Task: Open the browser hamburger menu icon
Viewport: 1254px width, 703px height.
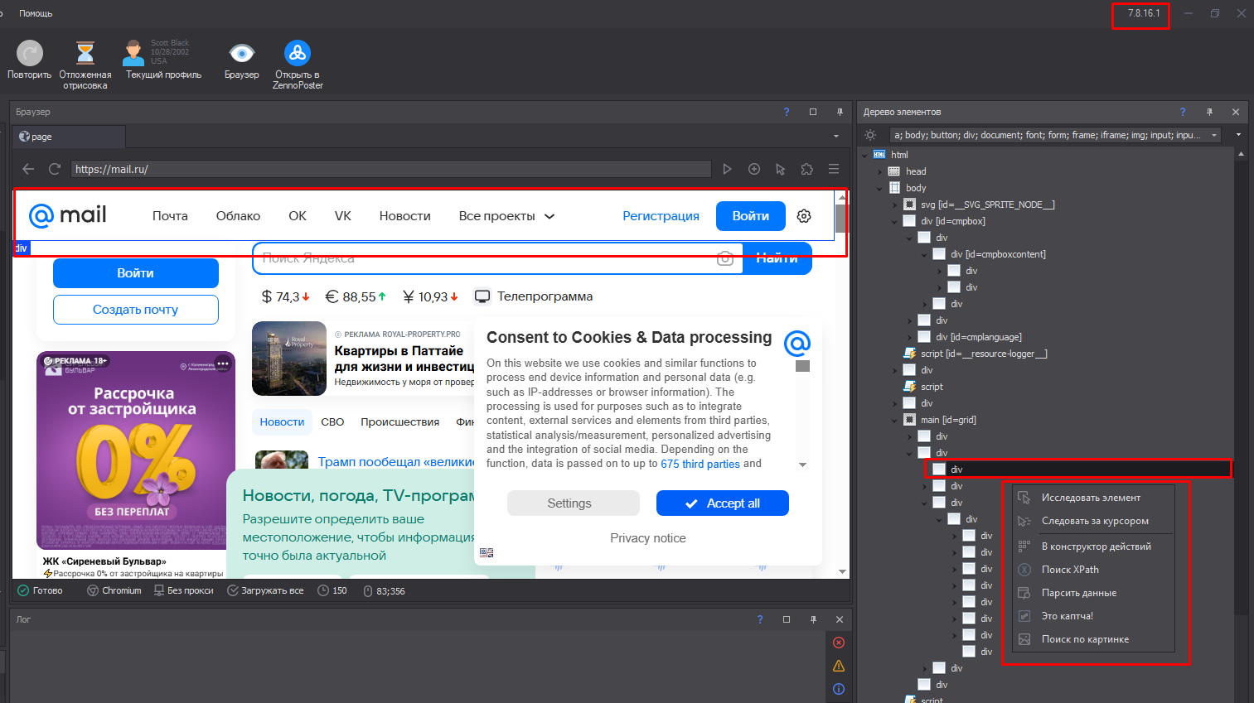Action: (834, 169)
